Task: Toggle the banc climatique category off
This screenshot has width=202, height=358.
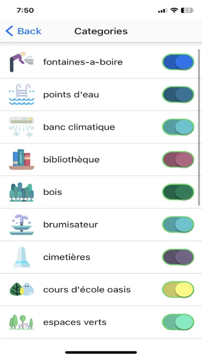Action: click(x=178, y=127)
